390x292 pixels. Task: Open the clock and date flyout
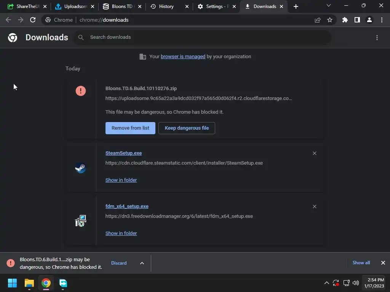coord(374,283)
